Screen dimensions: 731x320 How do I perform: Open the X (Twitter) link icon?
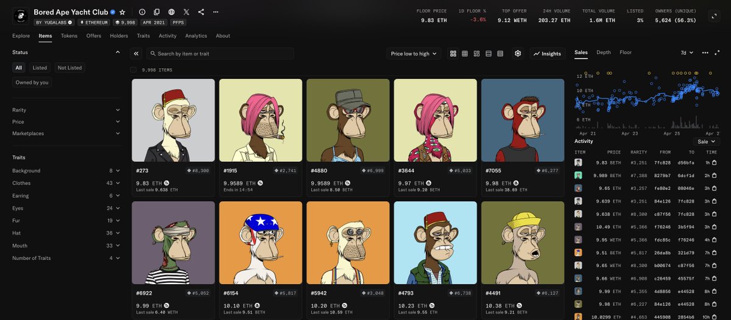(x=186, y=12)
